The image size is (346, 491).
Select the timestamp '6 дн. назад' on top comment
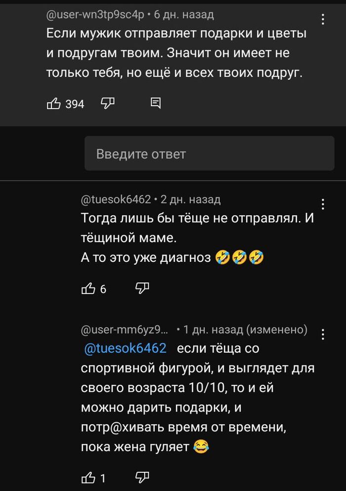click(184, 14)
